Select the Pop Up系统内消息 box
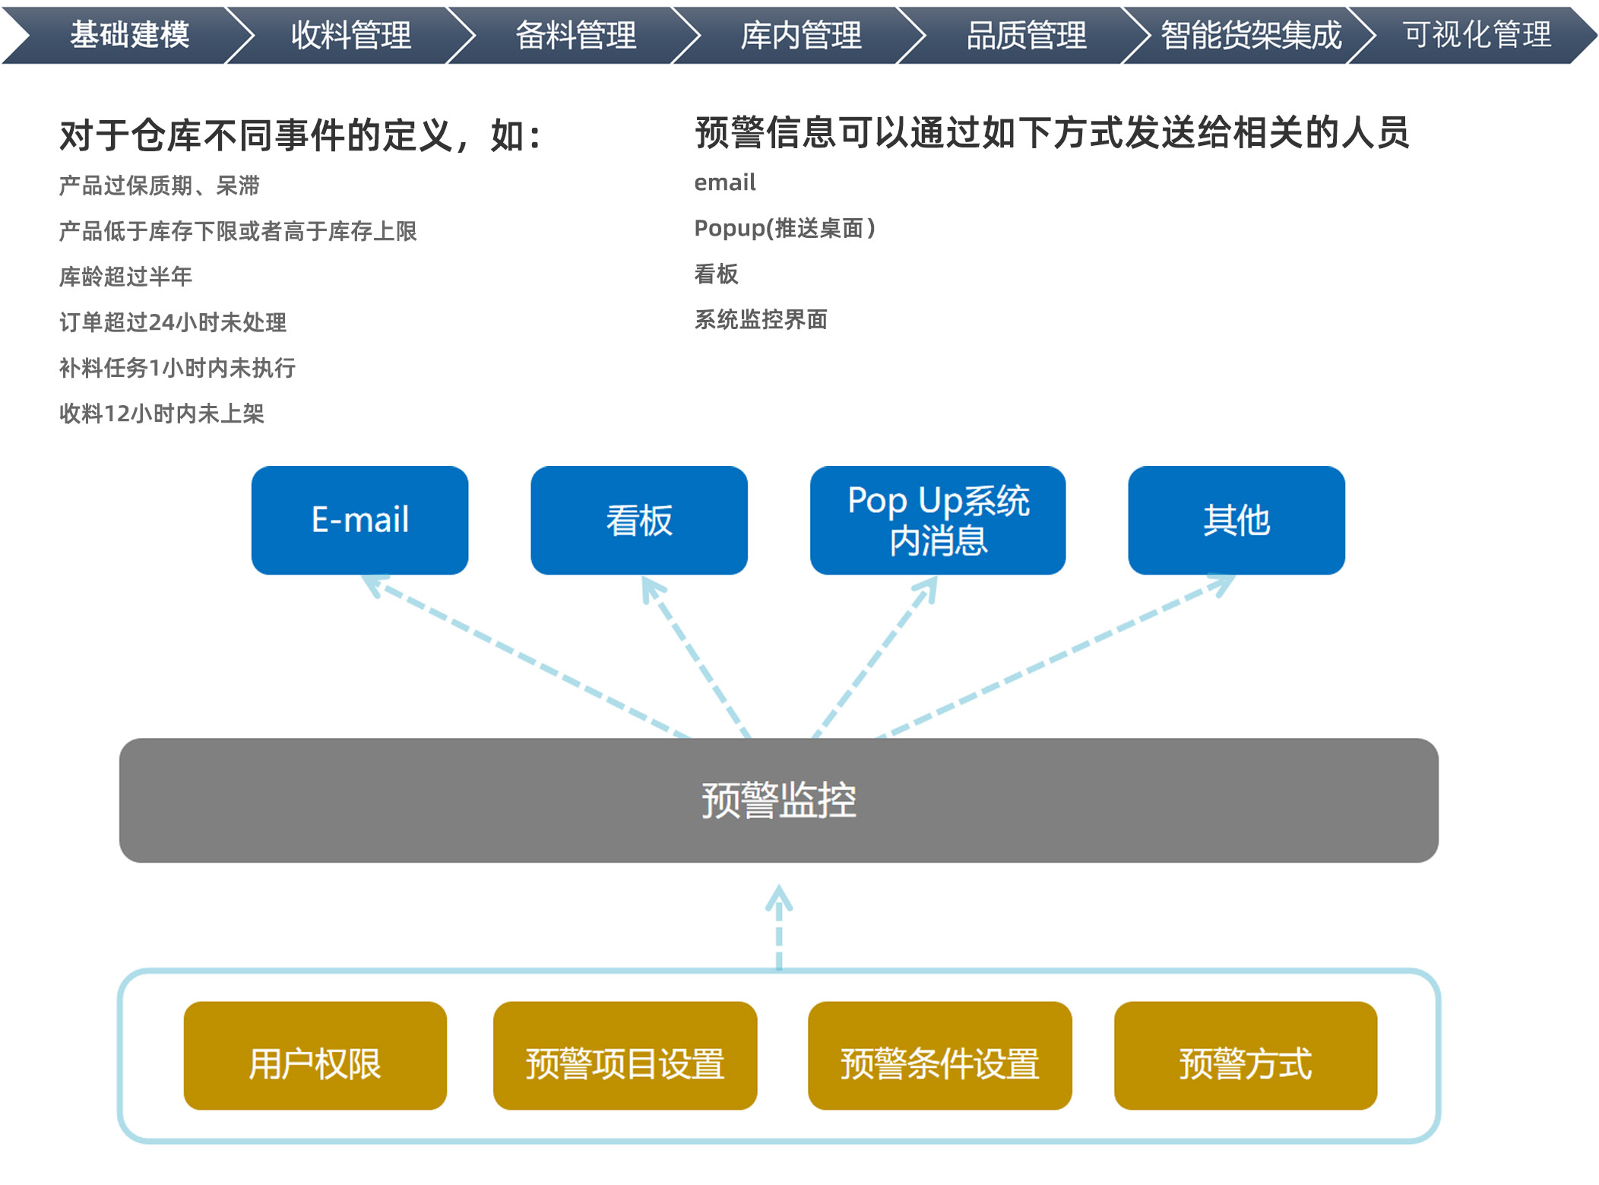This screenshot has width=1599, height=1185. 937,520
